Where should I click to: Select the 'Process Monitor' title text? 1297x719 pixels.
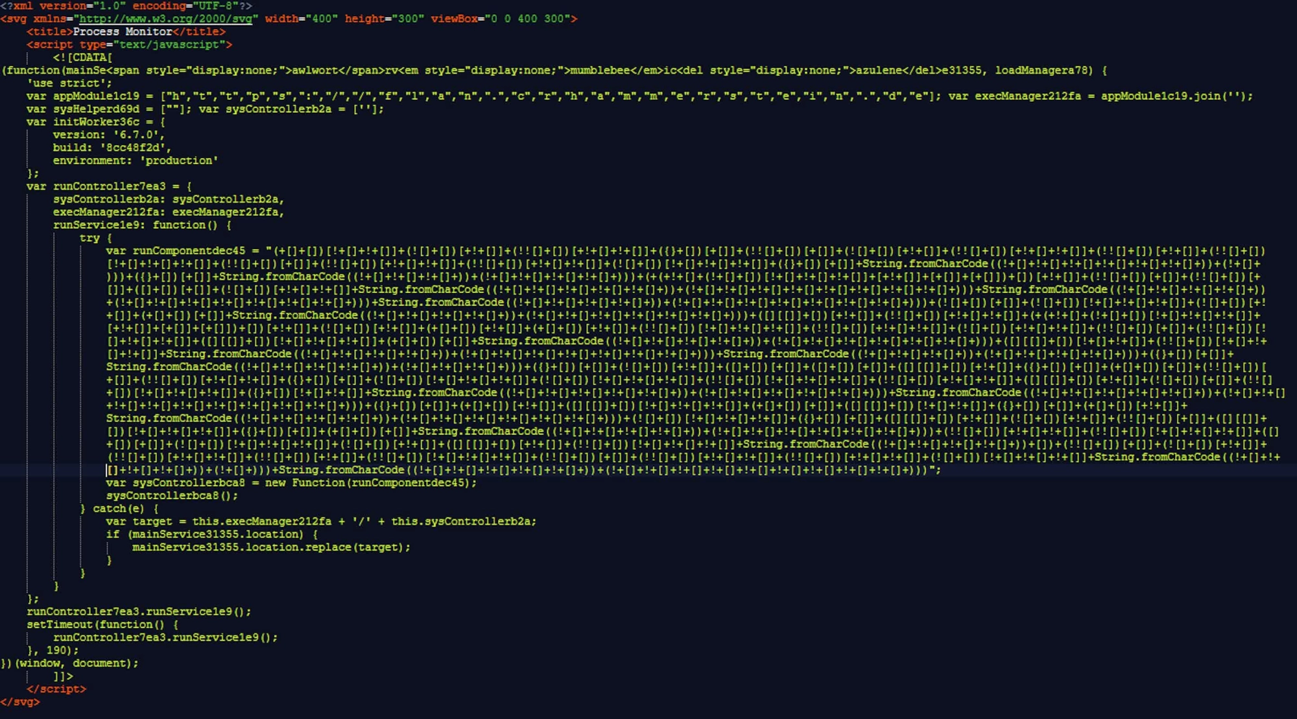click(x=123, y=32)
